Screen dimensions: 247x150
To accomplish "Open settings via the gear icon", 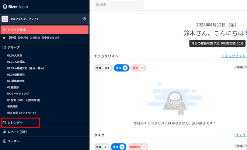I will coord(84,19).
